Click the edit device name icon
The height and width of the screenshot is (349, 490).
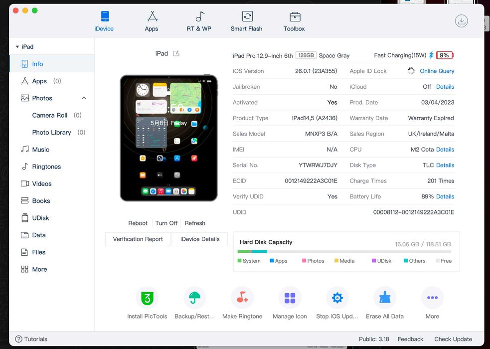point(176,53)
